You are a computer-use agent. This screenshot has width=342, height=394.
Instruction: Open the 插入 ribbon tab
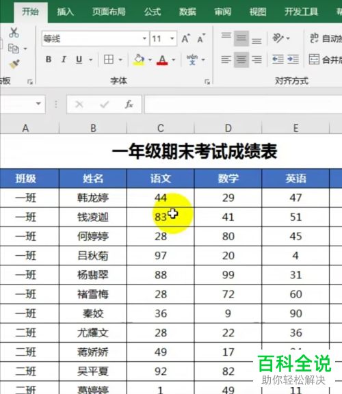(x=66, y=12)
